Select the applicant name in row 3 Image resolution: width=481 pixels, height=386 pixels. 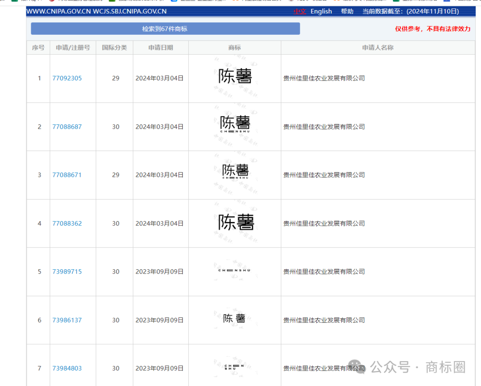324,175
